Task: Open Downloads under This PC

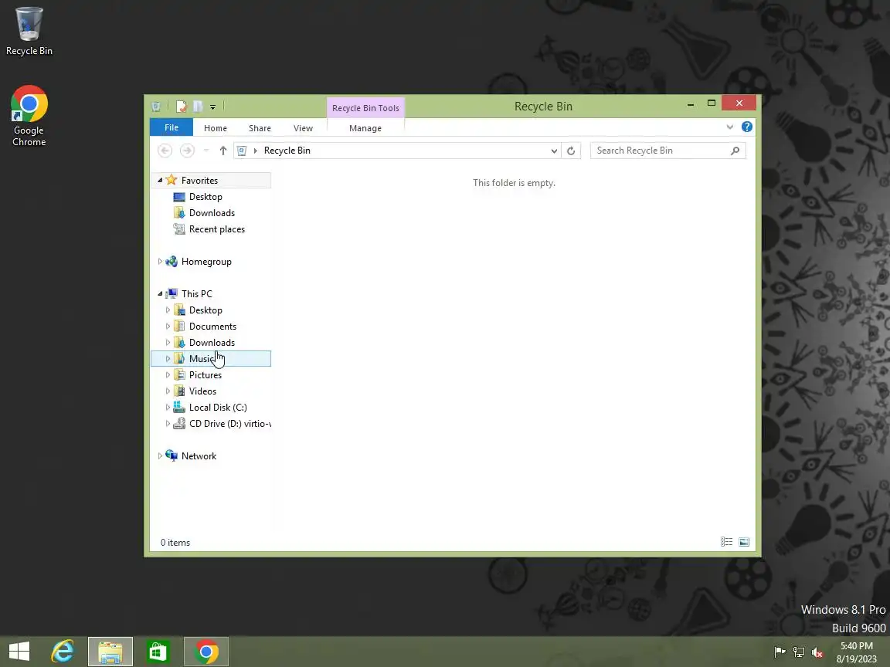Action: coord(212,343)
